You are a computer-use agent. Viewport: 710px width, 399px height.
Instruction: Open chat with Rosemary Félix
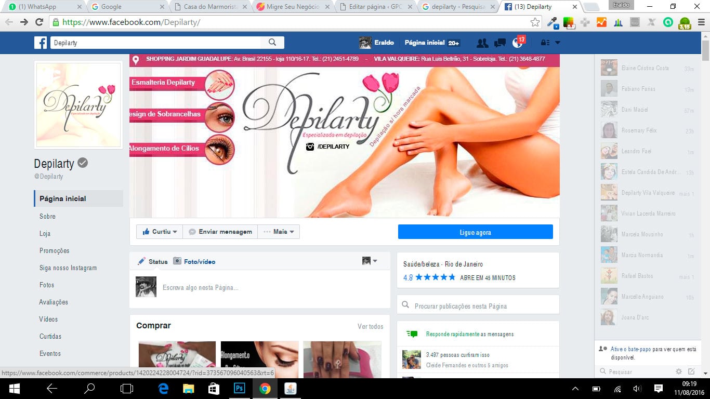click(x=648, y=130)
